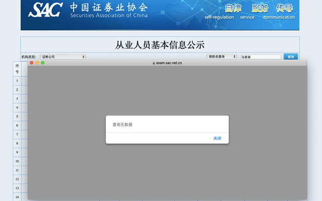Click the 机构类别 label

pos(29,57)
